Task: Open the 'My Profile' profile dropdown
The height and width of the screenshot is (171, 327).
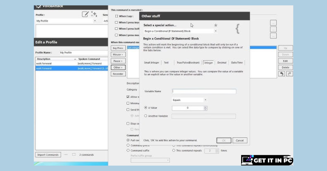Action: (x=66, y=21)
